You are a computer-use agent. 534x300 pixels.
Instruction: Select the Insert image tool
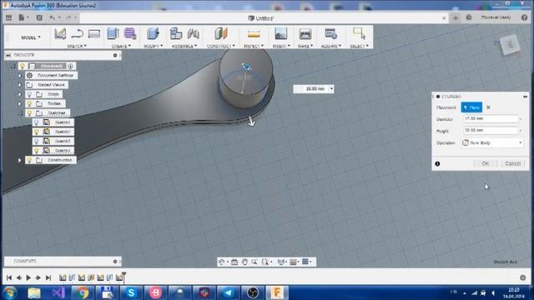pos(280,33)
